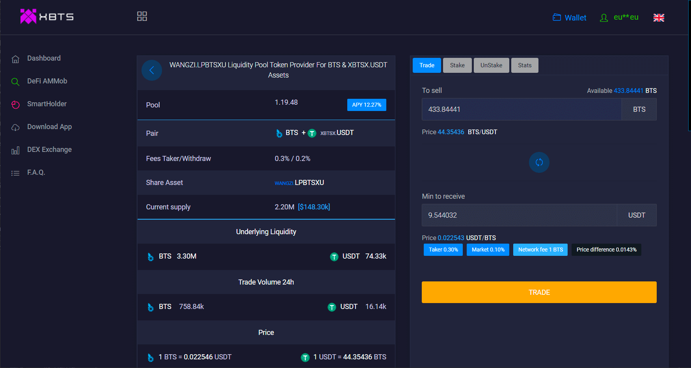Image resolution: width=691 pixels, height=368 pixels.
Task: Click the price value 44.35436
Action: [x=451, y=132]
